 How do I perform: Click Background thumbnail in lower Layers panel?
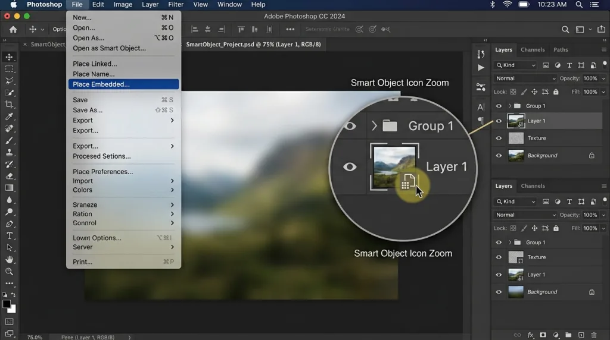(x=516, y=292)
